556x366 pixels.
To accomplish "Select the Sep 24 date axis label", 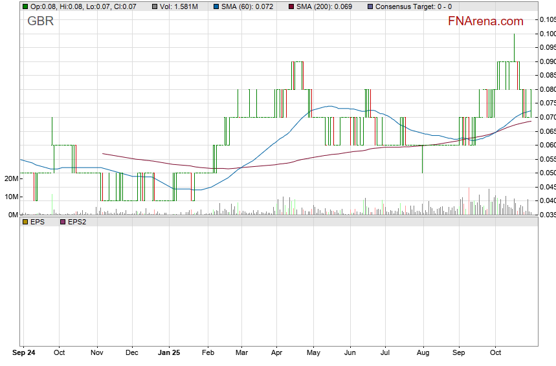I will [x=24, y=354].
